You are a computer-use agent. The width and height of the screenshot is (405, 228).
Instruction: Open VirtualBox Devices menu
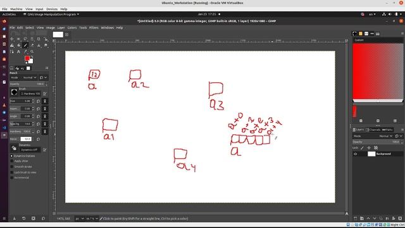pyautogui.click(x=52, y=9)
